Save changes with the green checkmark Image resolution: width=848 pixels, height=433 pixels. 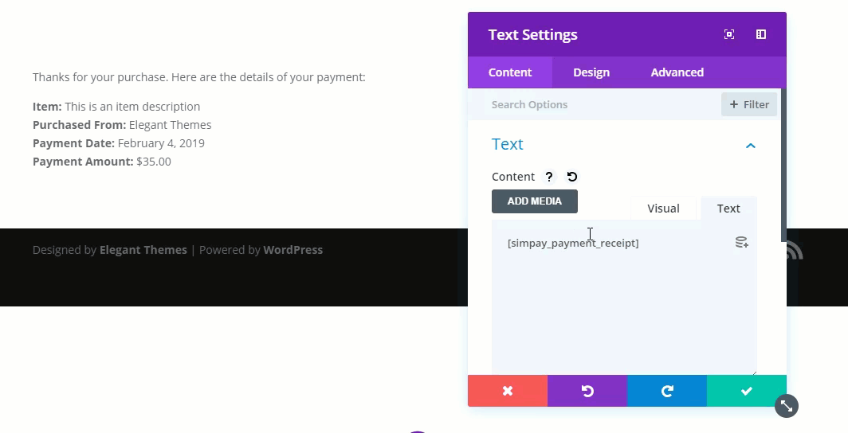[747, 391]
